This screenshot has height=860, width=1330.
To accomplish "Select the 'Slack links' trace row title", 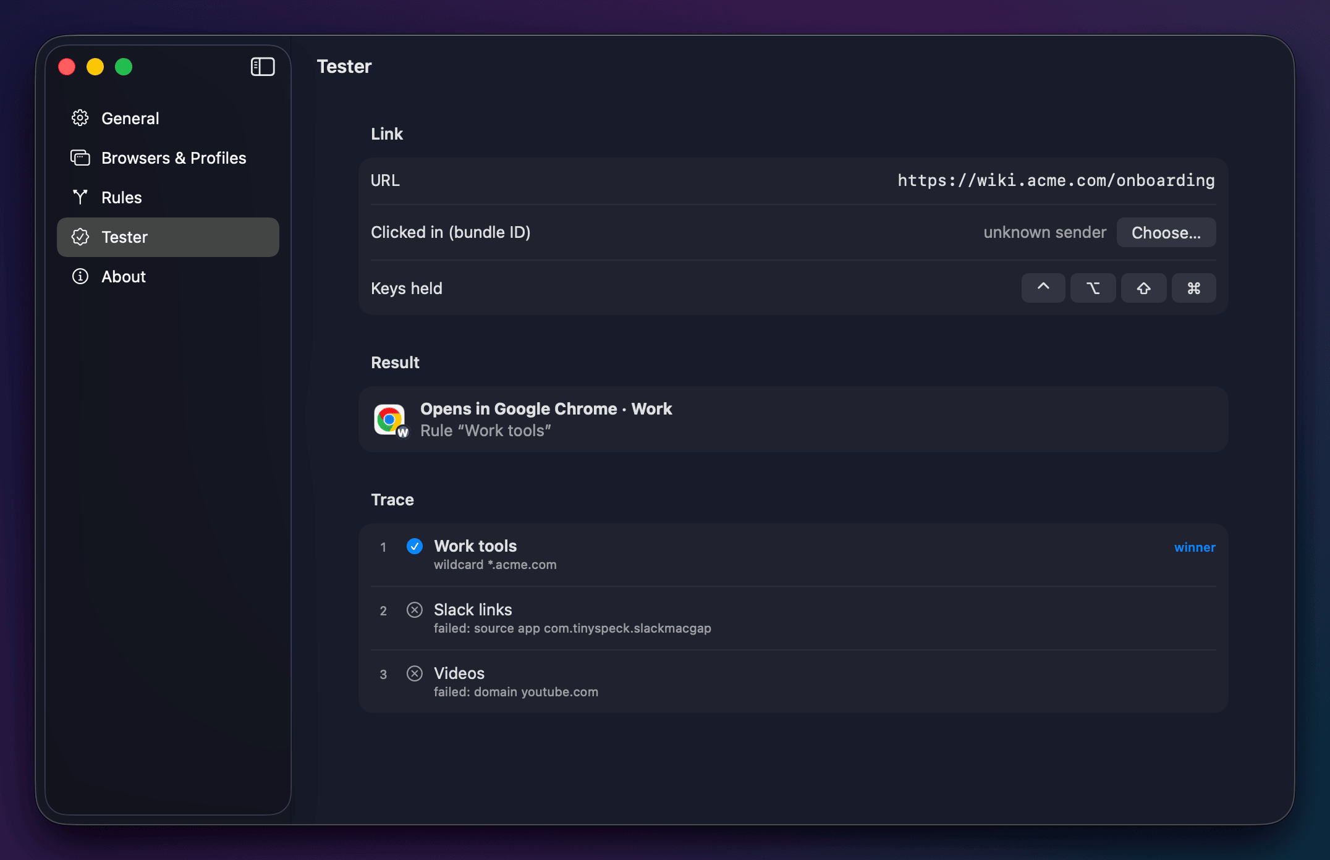I will point(473,610).
